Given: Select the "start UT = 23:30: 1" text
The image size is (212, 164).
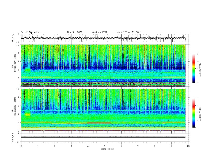Looking at the screenshot, I should pos(129,32).
